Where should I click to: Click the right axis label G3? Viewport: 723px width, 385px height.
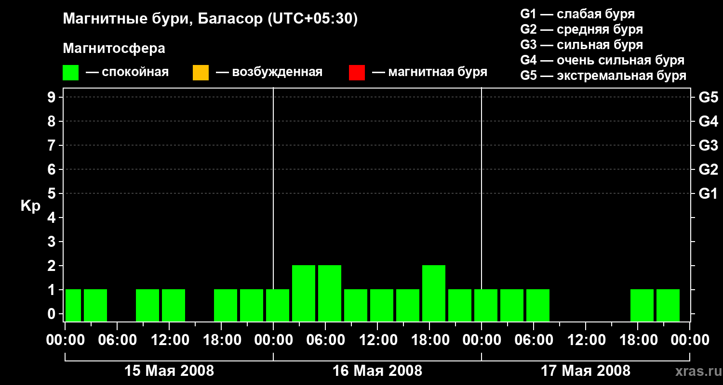[708, 145]
